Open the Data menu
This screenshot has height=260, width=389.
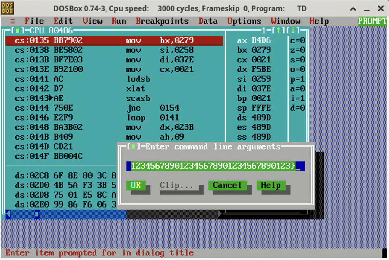(208, 21)
